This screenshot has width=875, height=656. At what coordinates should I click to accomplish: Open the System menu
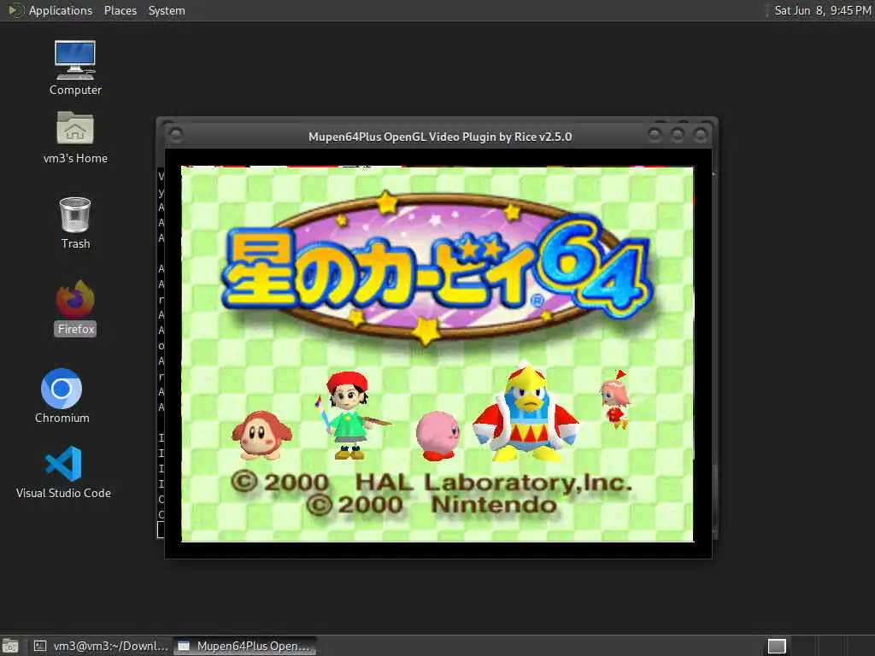(x=167, y=10)
